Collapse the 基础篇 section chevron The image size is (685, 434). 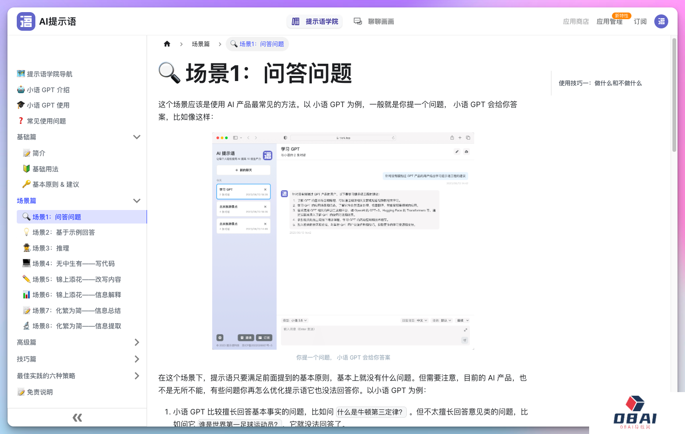point(137,137)
